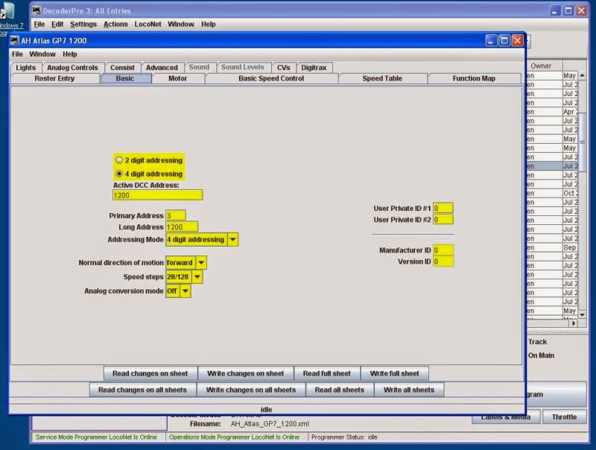
Task: Open Help menu in DecoderPro window
Action: [x=209, y=25]
